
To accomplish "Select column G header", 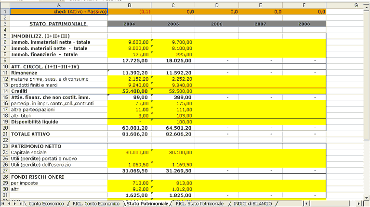I will pos(356,5).
